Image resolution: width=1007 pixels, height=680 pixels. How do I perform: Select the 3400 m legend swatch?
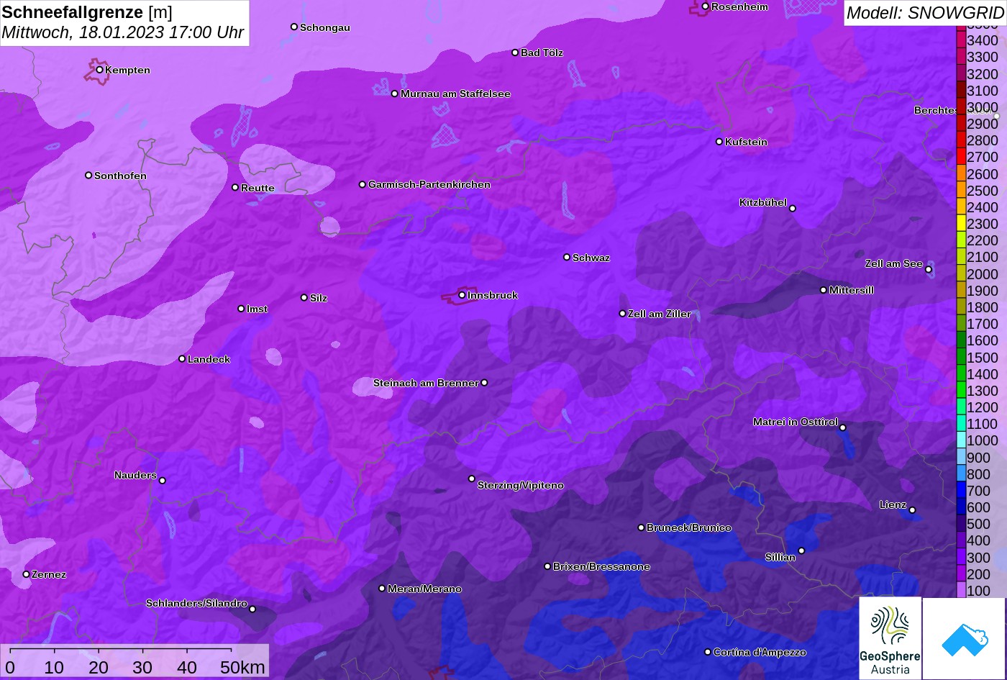click(961, 40)
